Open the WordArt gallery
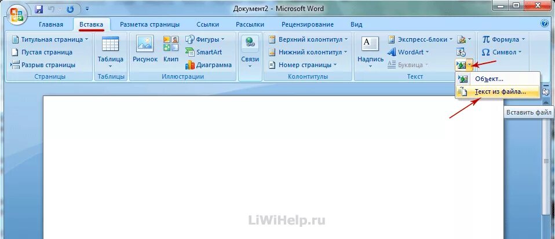Viewport: 555px width, 239px height. (x=408, y=52)
